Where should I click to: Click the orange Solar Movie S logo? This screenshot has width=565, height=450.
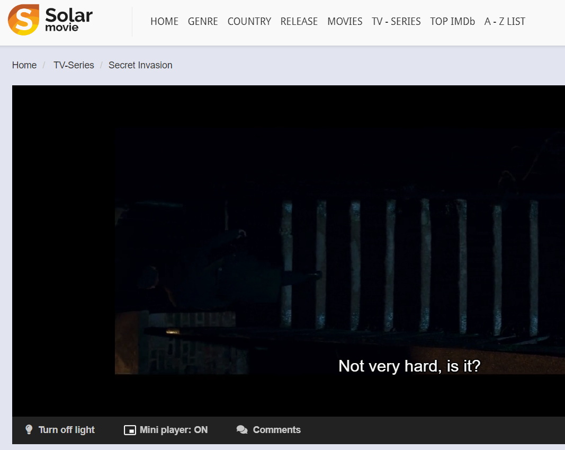coord(23,20)
